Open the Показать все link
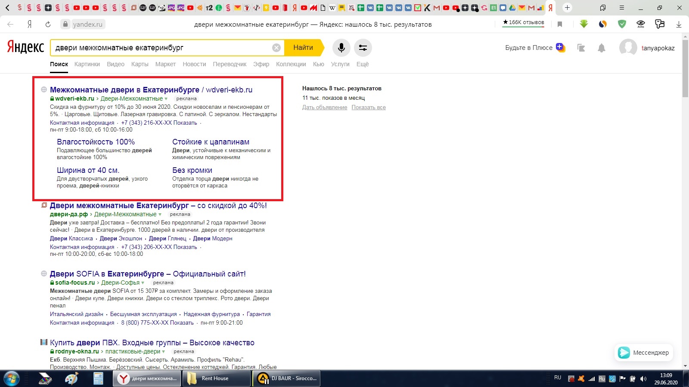Screen dimensions: 689x387 tap(369, 107)
